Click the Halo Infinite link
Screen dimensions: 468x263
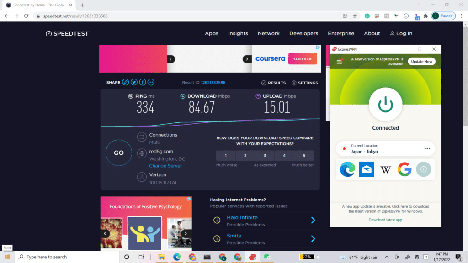coord(242,217)
